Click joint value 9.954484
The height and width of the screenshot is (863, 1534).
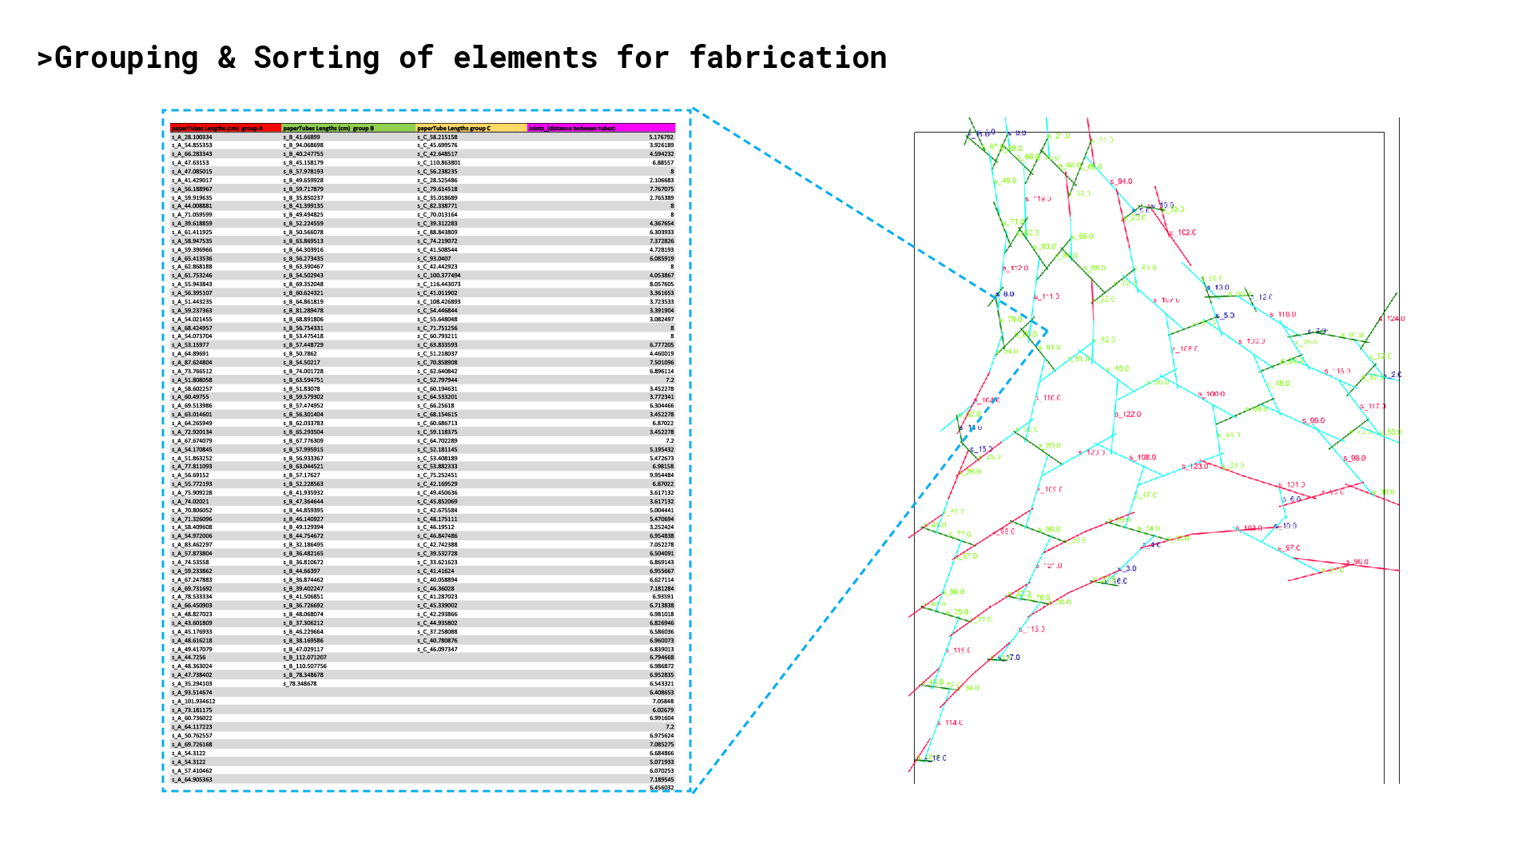click(662, 475)
